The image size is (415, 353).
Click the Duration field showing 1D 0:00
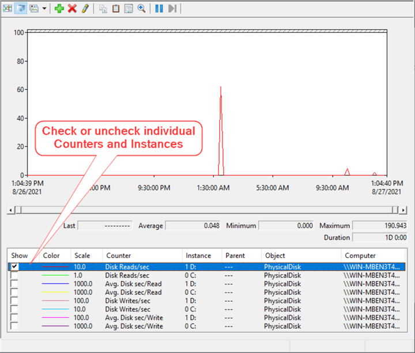pos(380,237)
